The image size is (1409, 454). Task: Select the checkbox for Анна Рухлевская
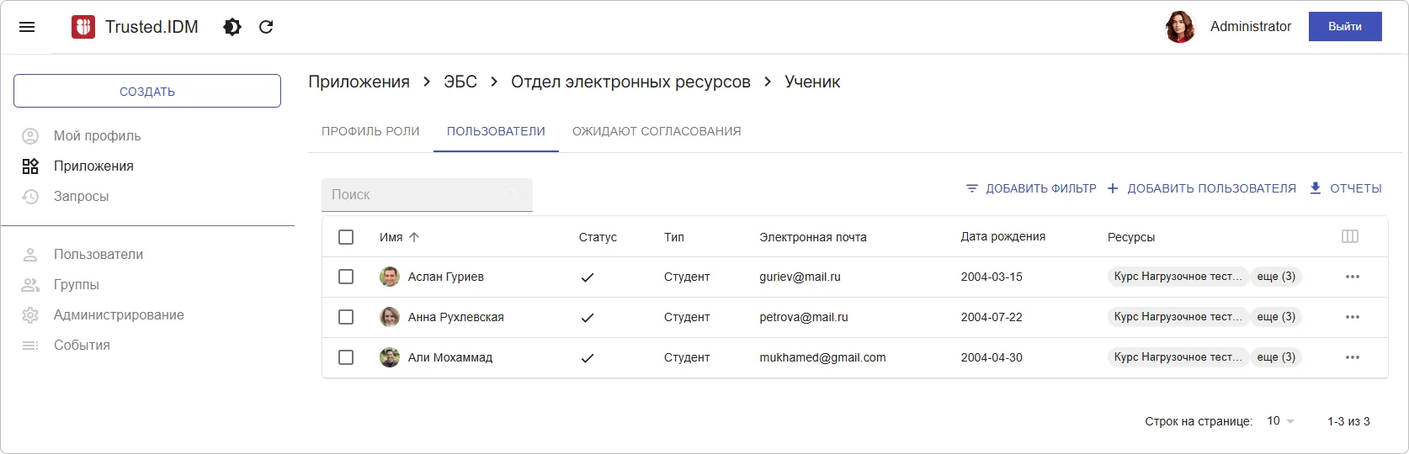(x=346, y=317)
